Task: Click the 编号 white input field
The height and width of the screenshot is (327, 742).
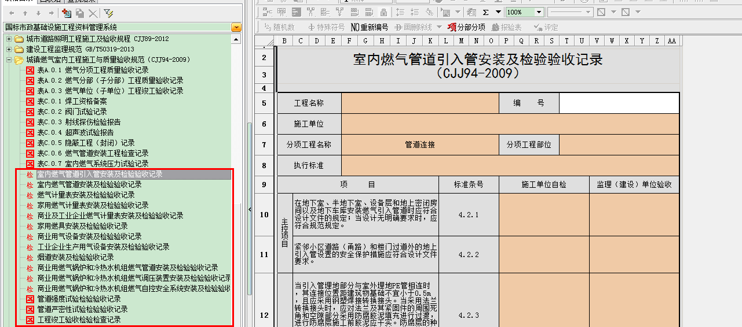Action: click(x=619, y=103)
